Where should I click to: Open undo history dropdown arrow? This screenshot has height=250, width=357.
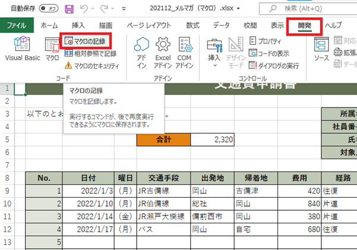[x=93, y=9]
